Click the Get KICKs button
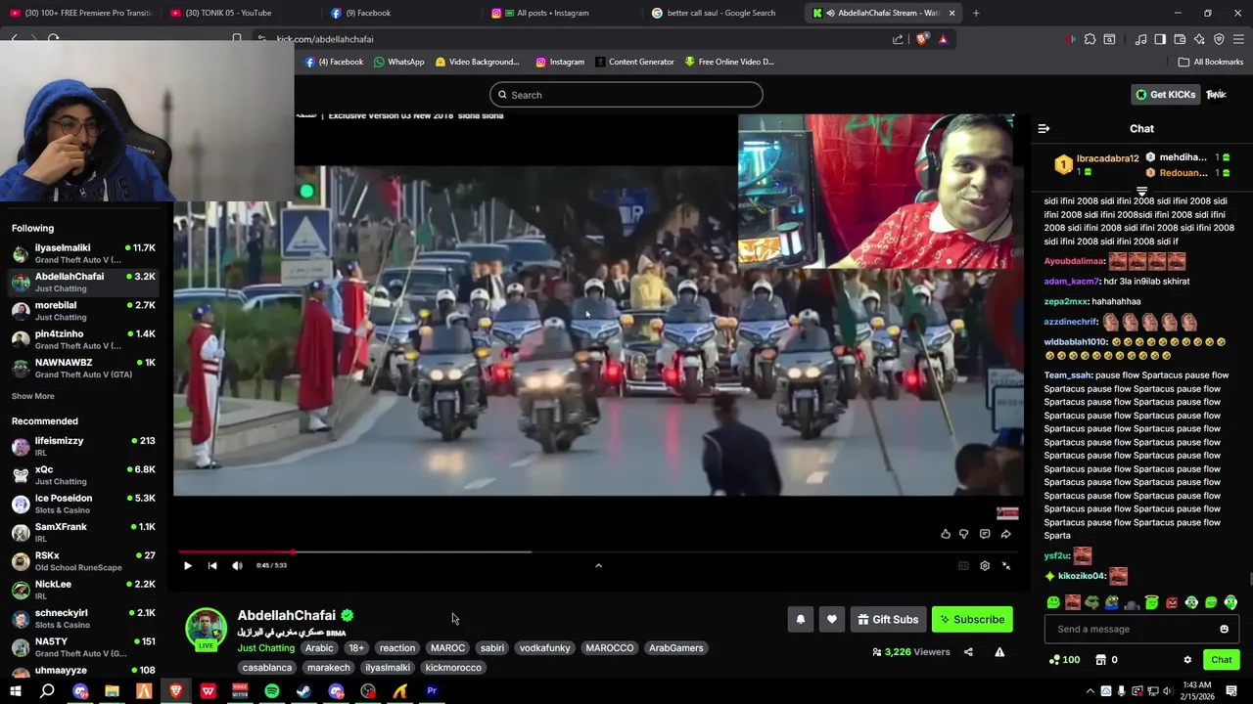This screenshot has height=704, width=1253. (1166, 95)
